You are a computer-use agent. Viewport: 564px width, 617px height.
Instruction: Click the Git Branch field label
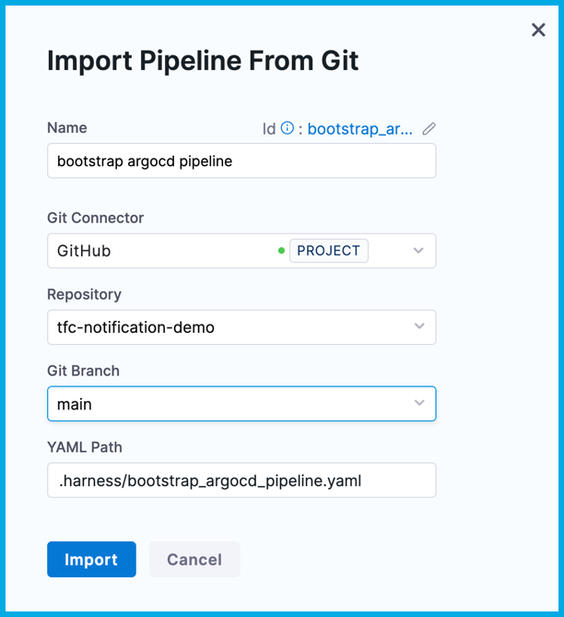83,372
